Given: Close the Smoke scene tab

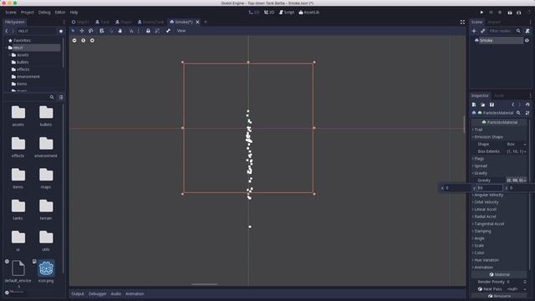Looking at the screenshot, I should click(197, 22).
